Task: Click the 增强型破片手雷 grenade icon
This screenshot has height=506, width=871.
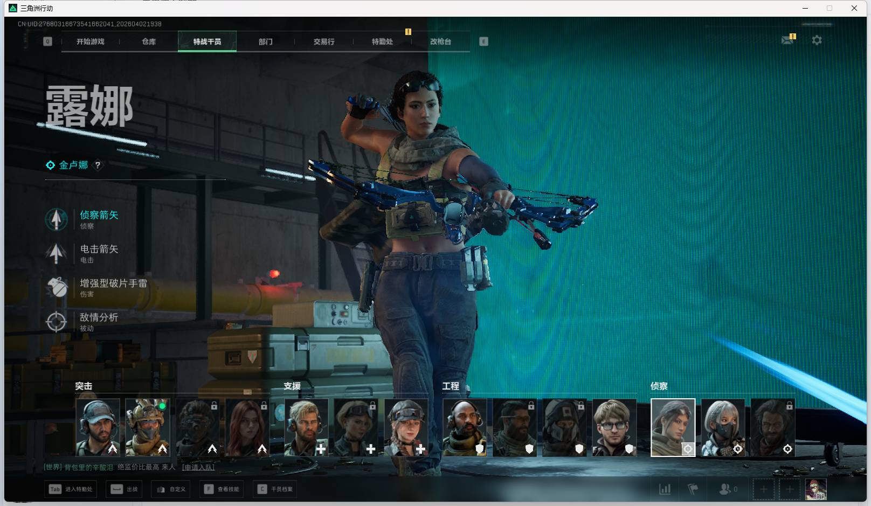Action: click(x=56, y=287)
